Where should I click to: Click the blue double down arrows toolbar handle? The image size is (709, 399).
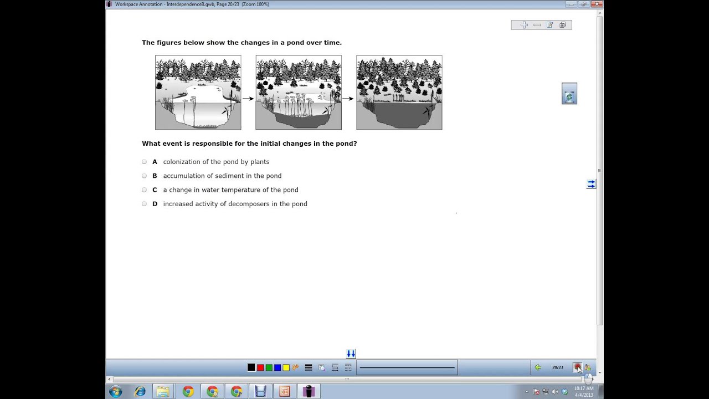(351, 354)
